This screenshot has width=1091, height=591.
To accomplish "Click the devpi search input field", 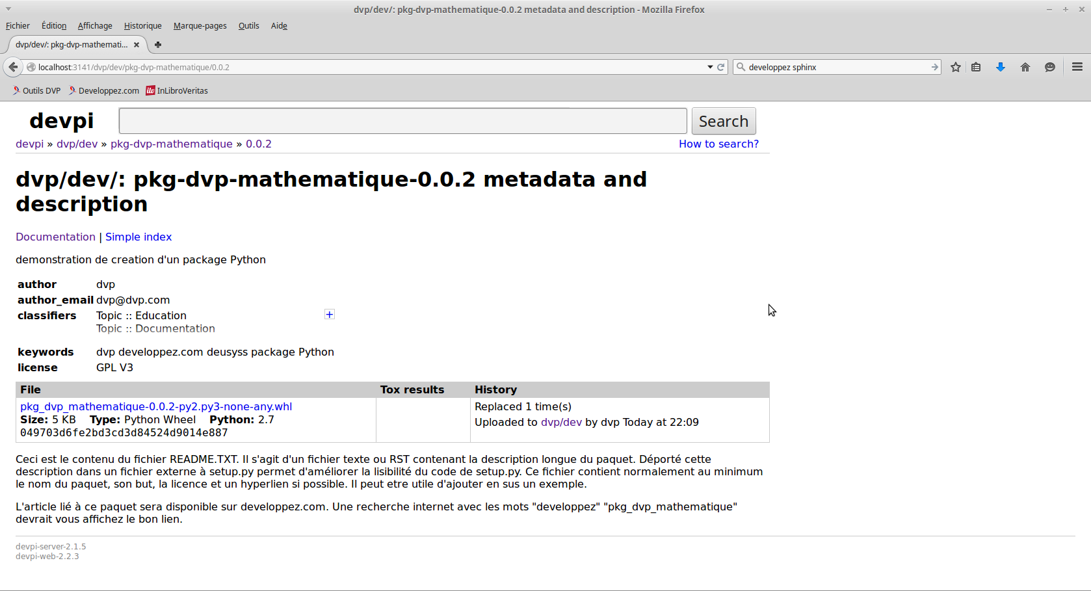I will pos(402,121).
